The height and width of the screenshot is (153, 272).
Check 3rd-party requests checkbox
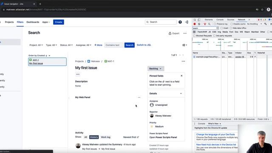pyautogui.click(x=214, y=36)
